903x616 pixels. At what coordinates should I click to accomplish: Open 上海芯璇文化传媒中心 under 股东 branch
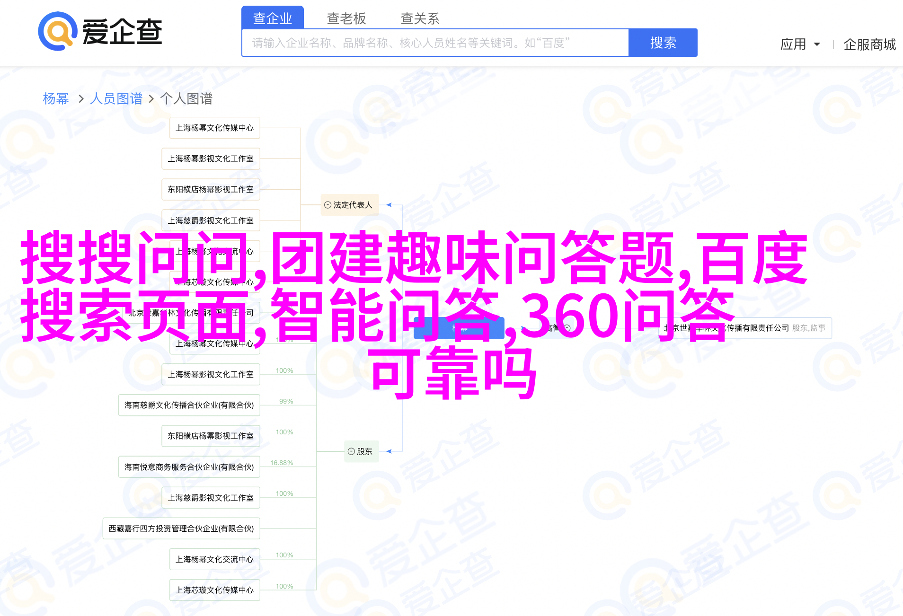point(215,590)
